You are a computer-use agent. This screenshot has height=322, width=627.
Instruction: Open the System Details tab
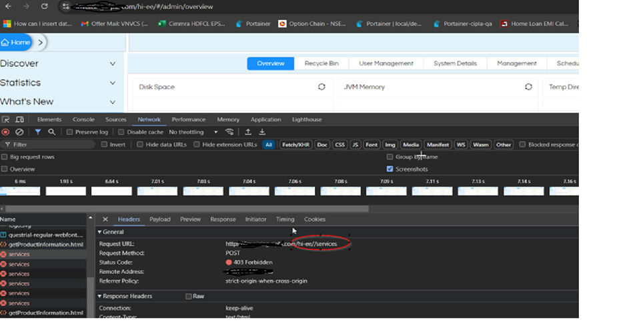click(x=455, y=63)
